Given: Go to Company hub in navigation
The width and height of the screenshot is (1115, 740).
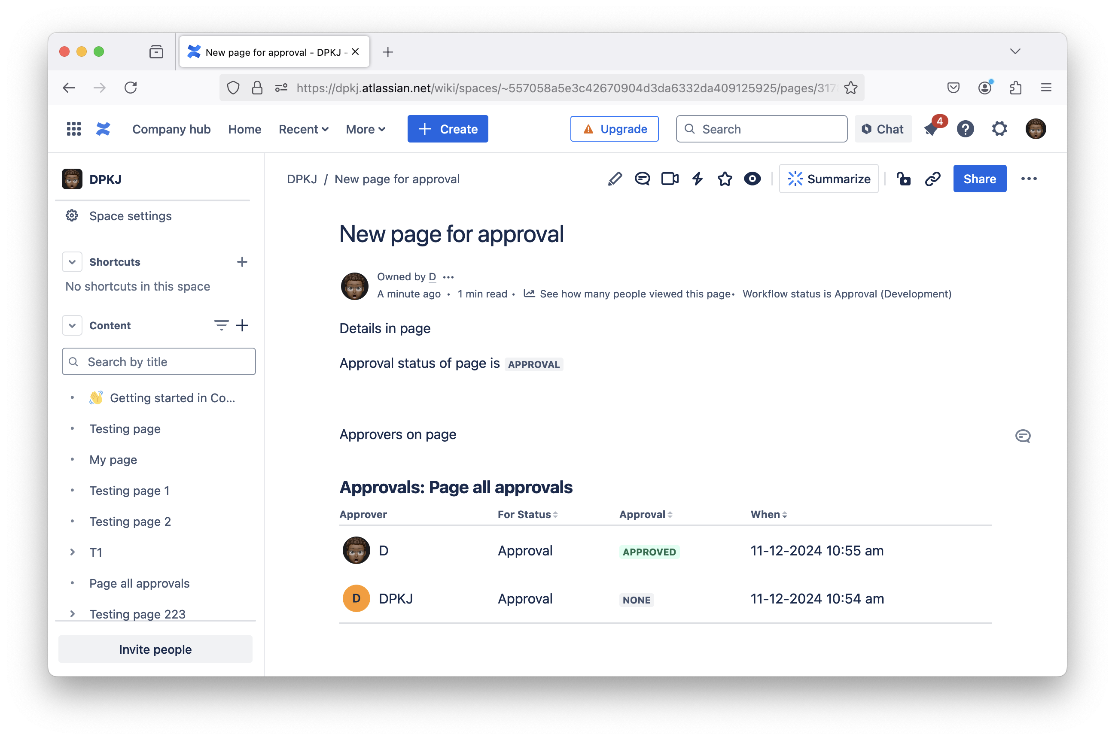Looking at the screenshot, I should [x=171, y=129].
